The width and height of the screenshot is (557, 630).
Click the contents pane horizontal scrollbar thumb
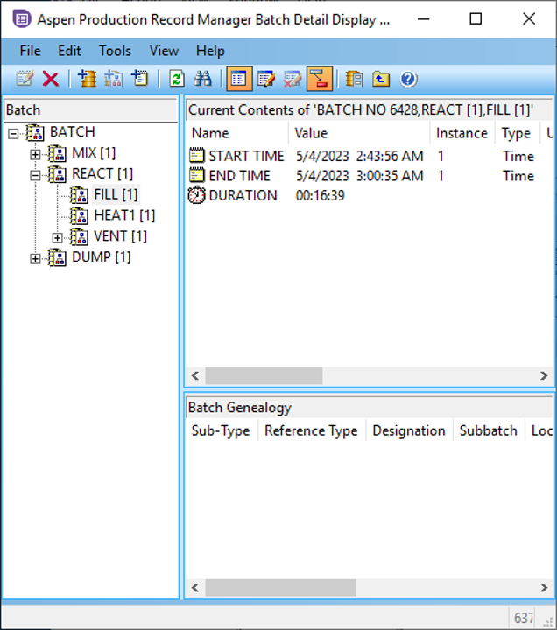point(264,375)
